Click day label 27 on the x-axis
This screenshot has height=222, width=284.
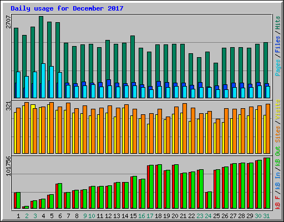(x=233, y=216)
